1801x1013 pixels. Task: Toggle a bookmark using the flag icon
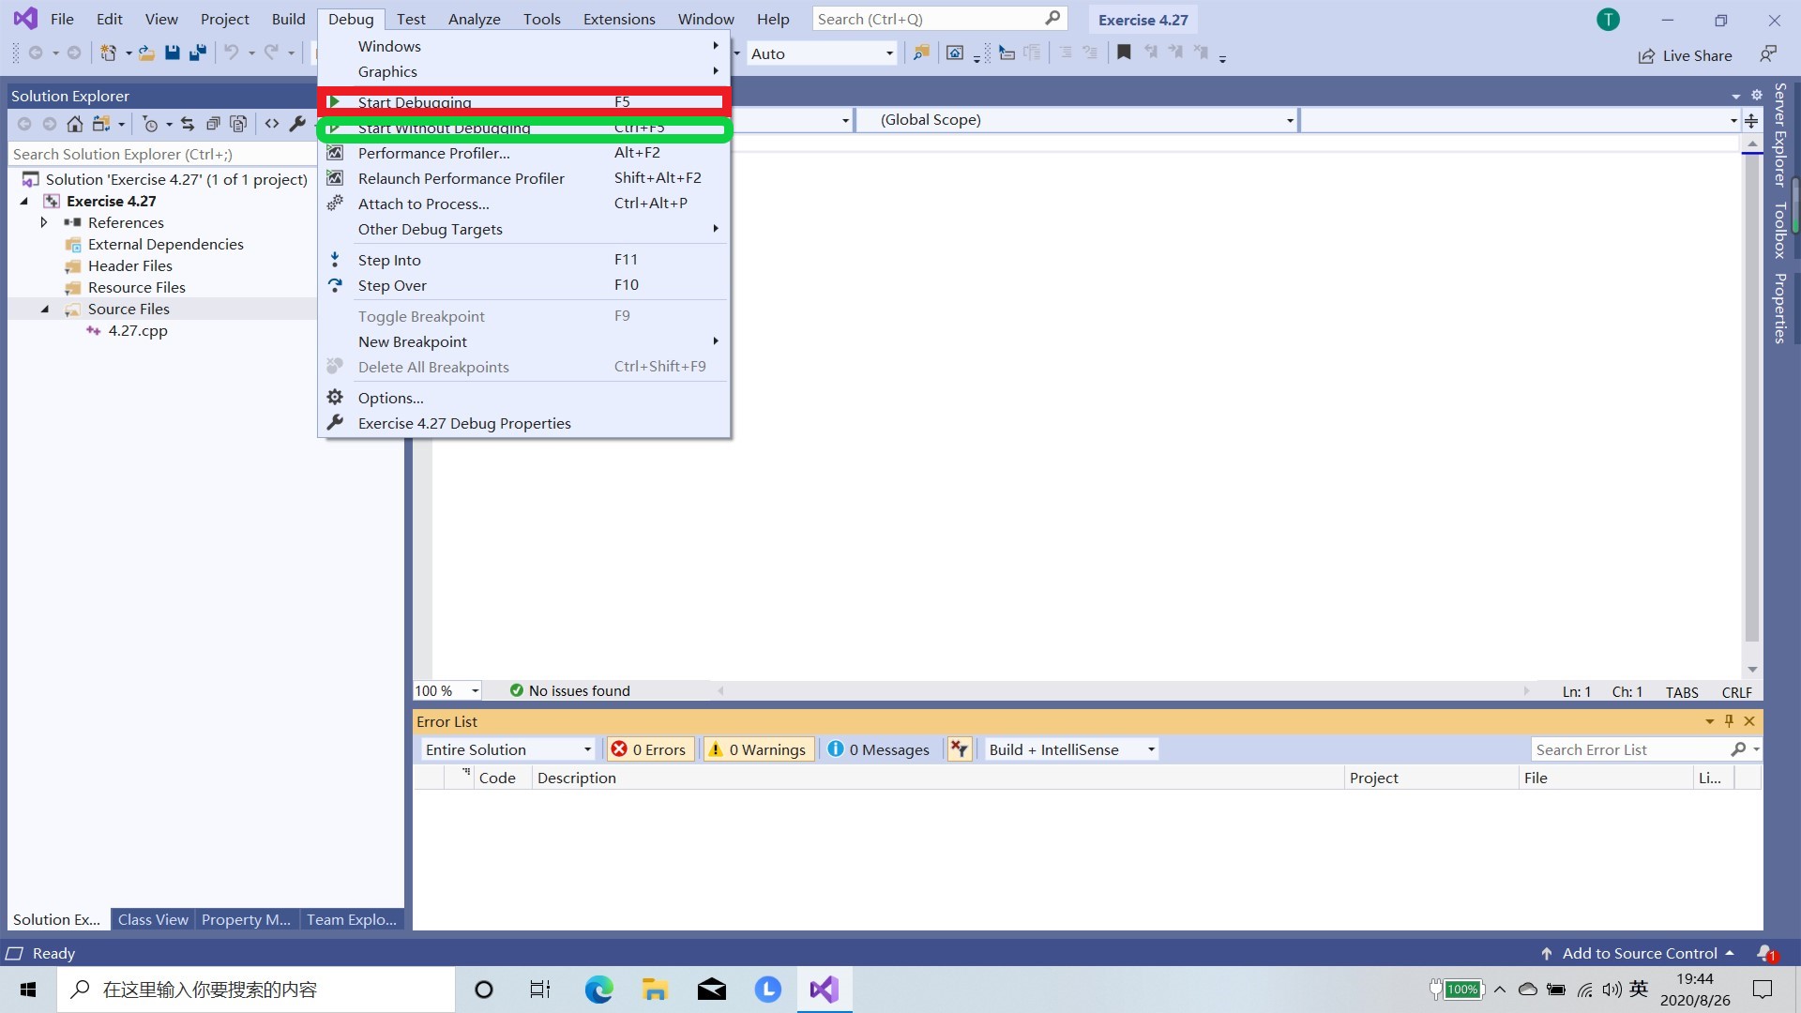click(x=1123, y=52)
